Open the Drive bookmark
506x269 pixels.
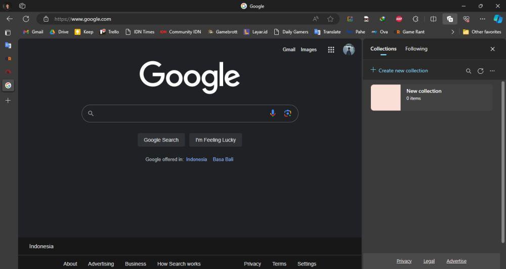tap(59, 32)
